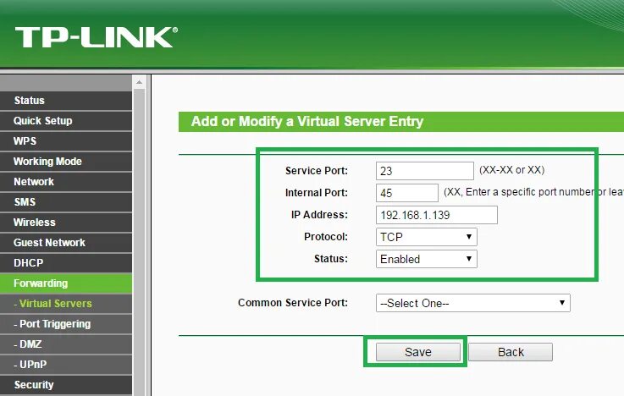Open the Virtual Servers submenu
Screen dimensions: 624x396
point(66,304)
